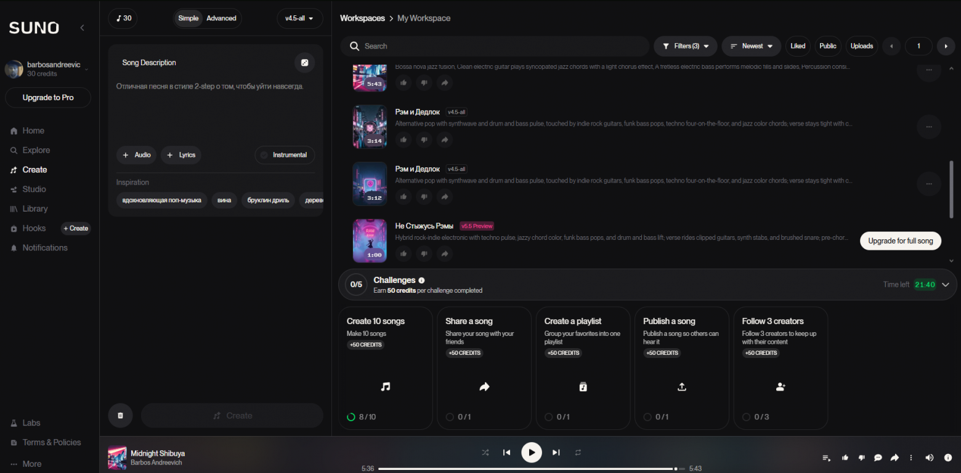Go to Home in the sidebar
This screenshot has width=961, height=473.
(27, 130)
